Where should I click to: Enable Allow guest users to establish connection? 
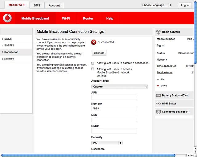pos(93,63)
